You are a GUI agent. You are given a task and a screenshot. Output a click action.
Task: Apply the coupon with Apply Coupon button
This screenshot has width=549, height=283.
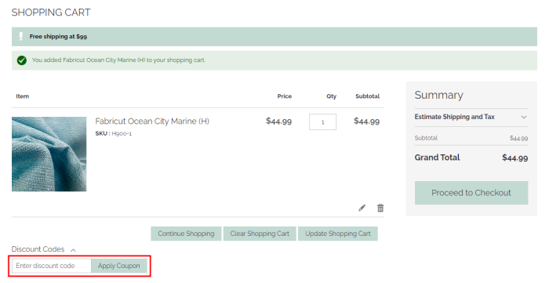click(x=119, y=266)
